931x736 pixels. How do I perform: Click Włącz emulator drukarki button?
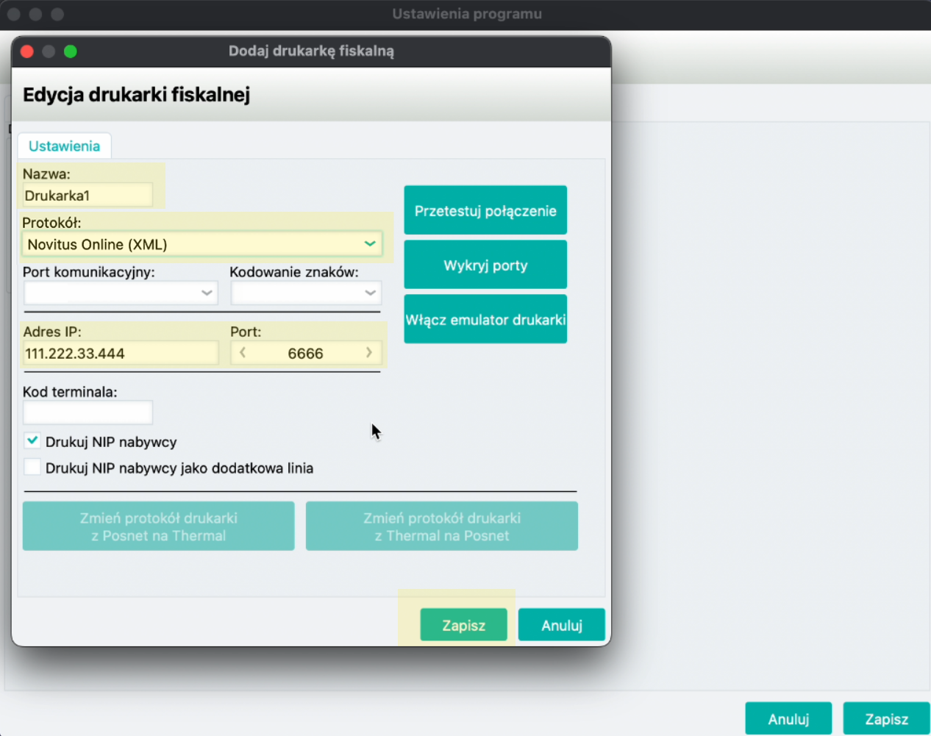(485, 319)
